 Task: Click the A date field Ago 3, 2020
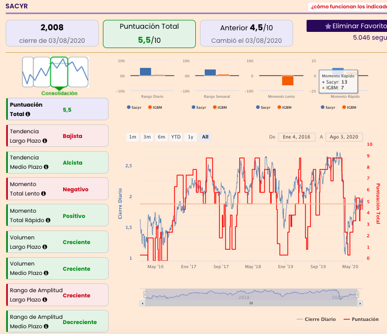pyautogui.click(x=344, y=137)
